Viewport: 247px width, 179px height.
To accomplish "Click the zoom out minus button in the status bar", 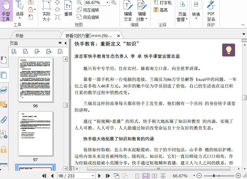I will (x=199, y=176).
